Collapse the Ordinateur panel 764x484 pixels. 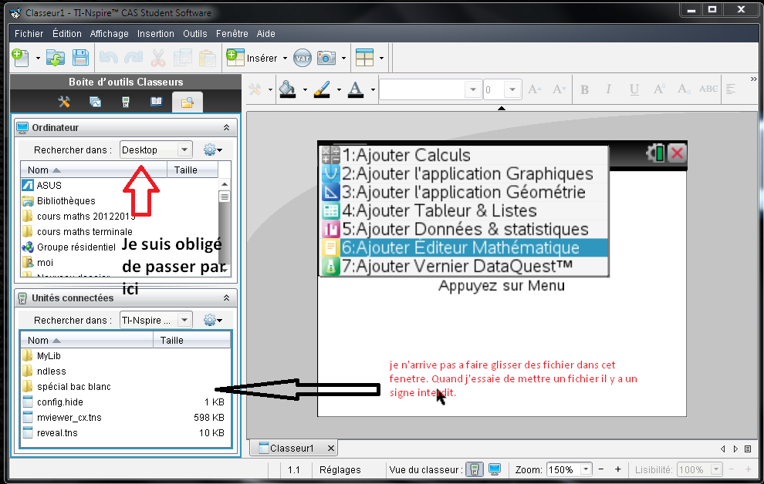[227, 127]
